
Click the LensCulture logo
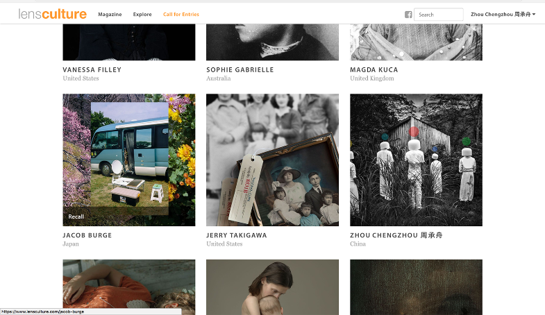(53, 14)
